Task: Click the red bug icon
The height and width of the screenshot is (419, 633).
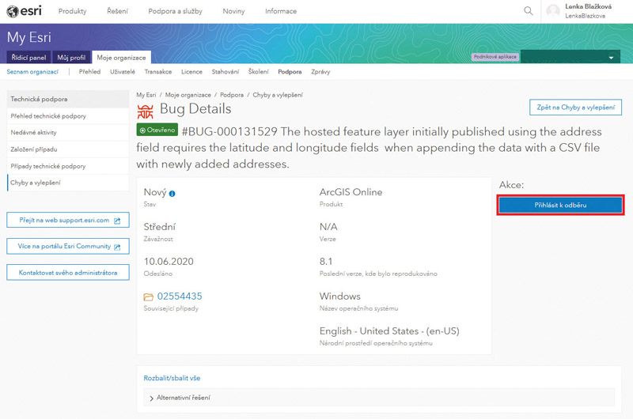Action: click(x=146, y=111)
